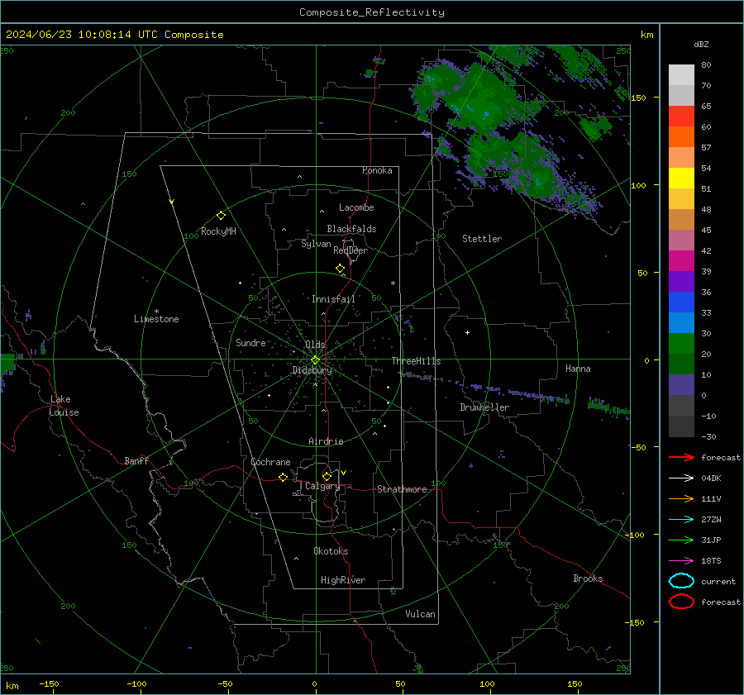This screenshot has height=695, width=744.
Task: Click the HighRiver town label
Action: pyautogui.click(x=342, y=580)
